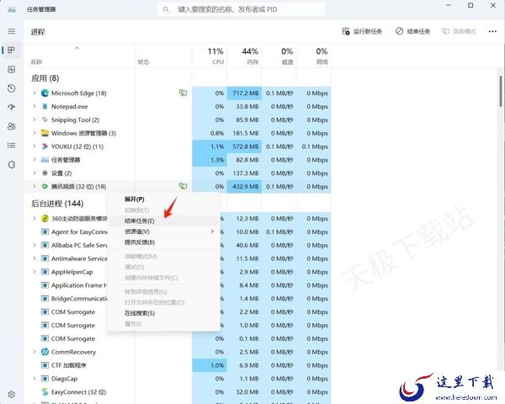The height and width of the screenshot is (404, 505).
Task: Expand the Snipping Tool (2) group
Action: click(x=35, y=120)
